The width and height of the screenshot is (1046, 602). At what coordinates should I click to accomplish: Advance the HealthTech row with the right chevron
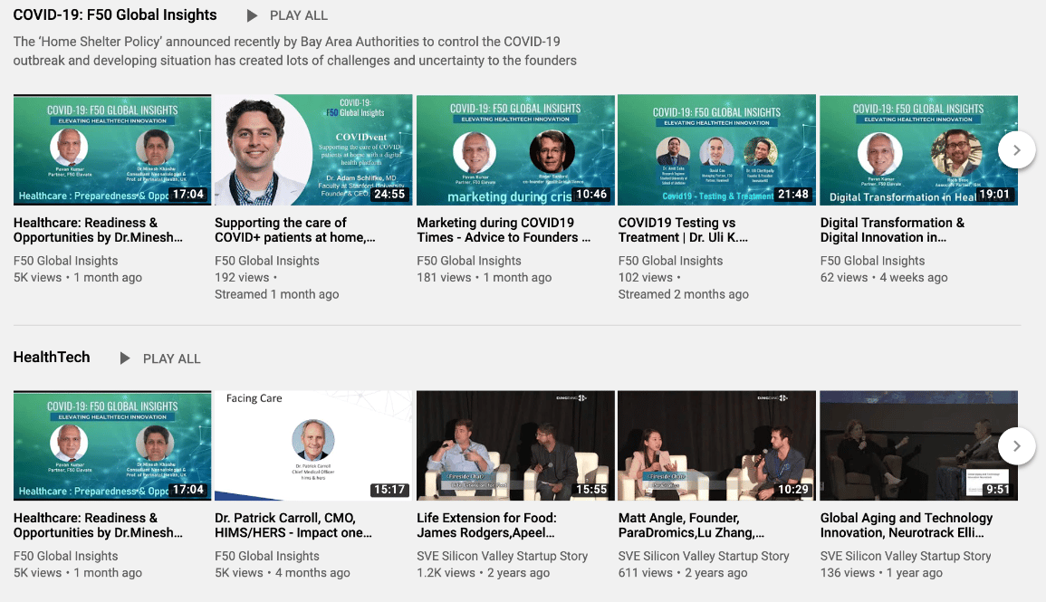1017,446
